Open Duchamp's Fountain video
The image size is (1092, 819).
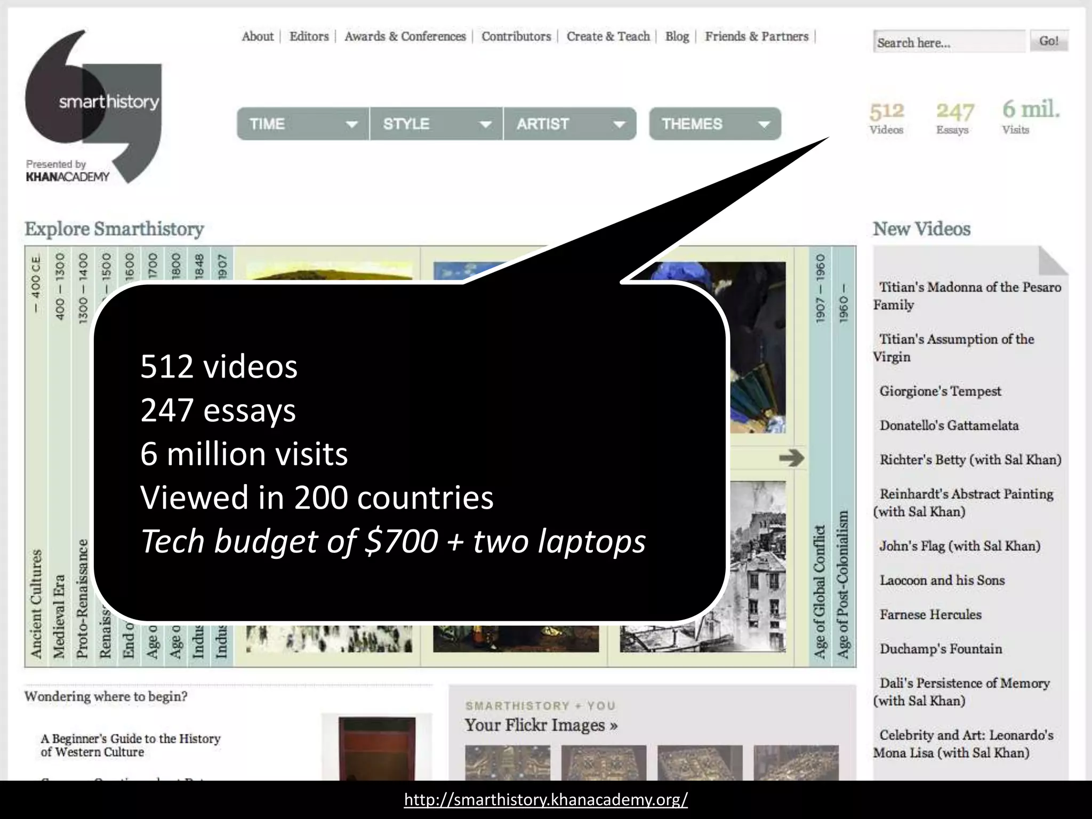tap(941, 648)
